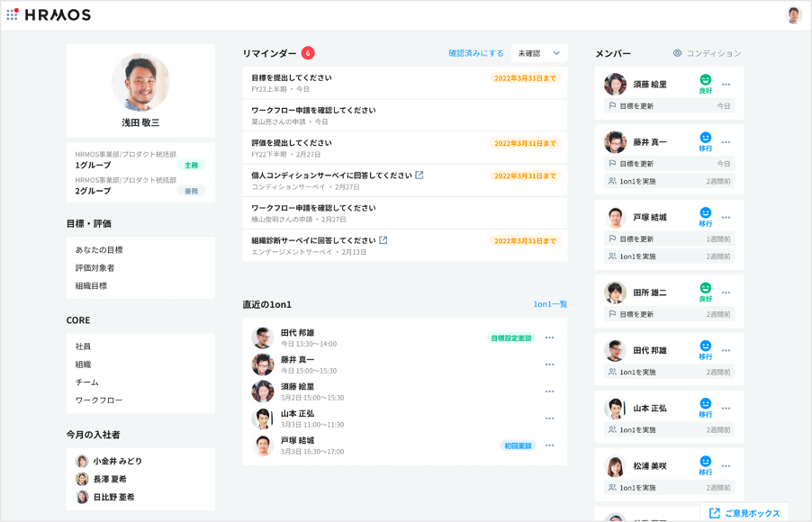Click 浅田 敬三's profile photo

140,82
